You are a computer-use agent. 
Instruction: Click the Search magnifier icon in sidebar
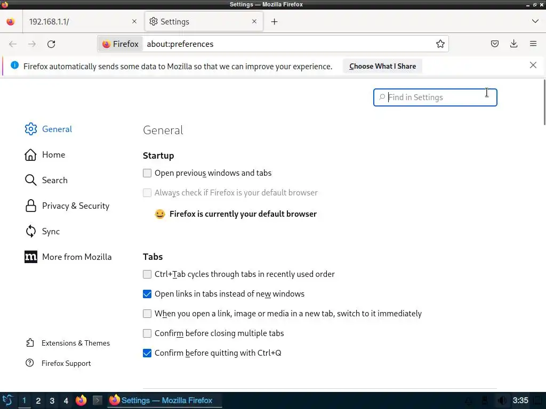pos(30,180)
